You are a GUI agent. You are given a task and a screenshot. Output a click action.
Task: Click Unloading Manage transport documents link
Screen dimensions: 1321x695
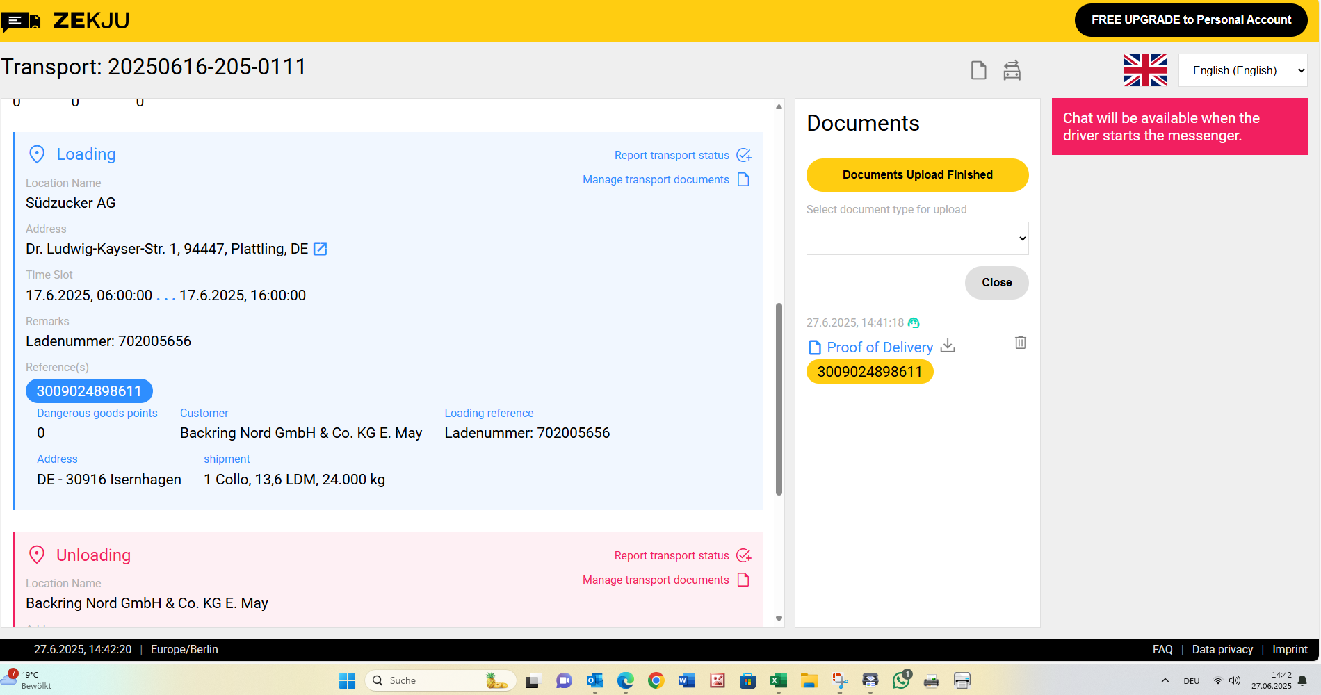tap(656, 580)
